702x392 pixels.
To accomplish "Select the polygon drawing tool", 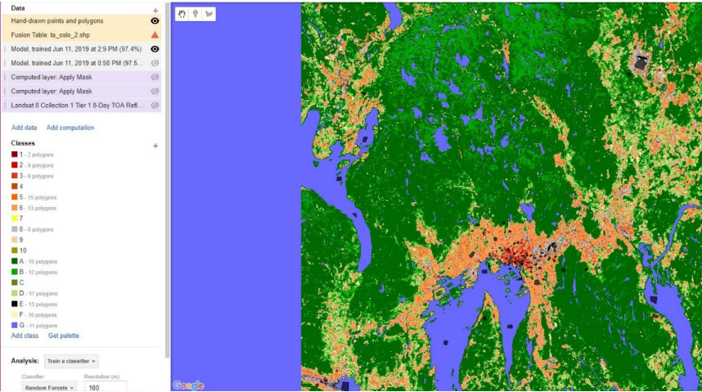I will click(x=209, y=14).
